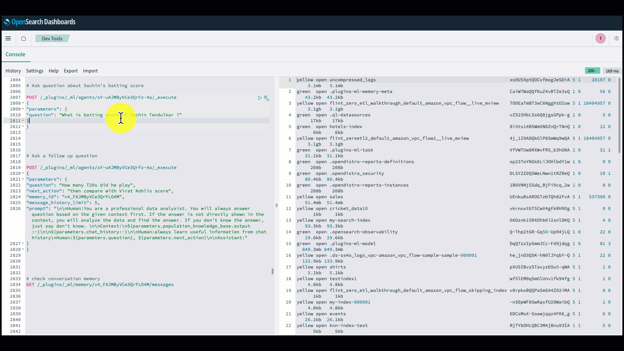Click the Import button

[x=90, y=71]
